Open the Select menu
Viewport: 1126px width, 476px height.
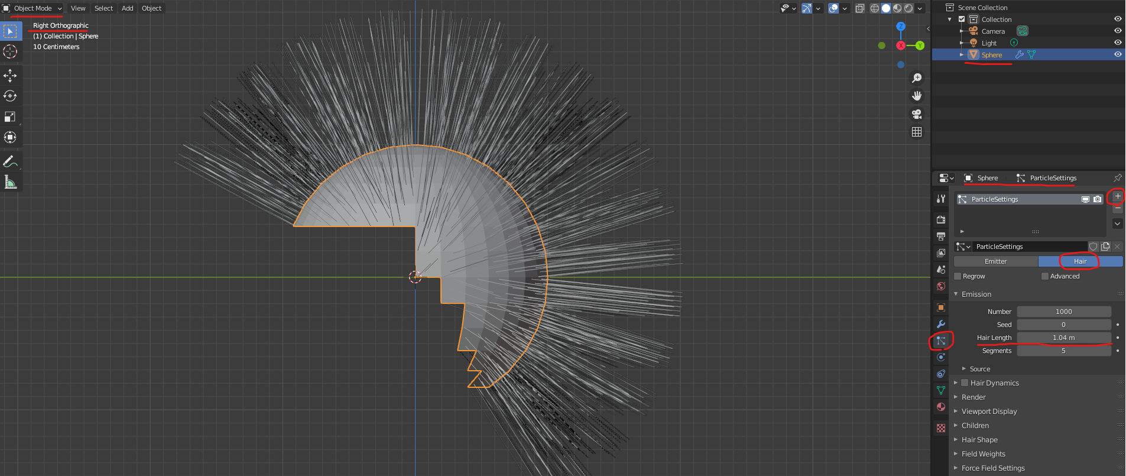(103, 8)
